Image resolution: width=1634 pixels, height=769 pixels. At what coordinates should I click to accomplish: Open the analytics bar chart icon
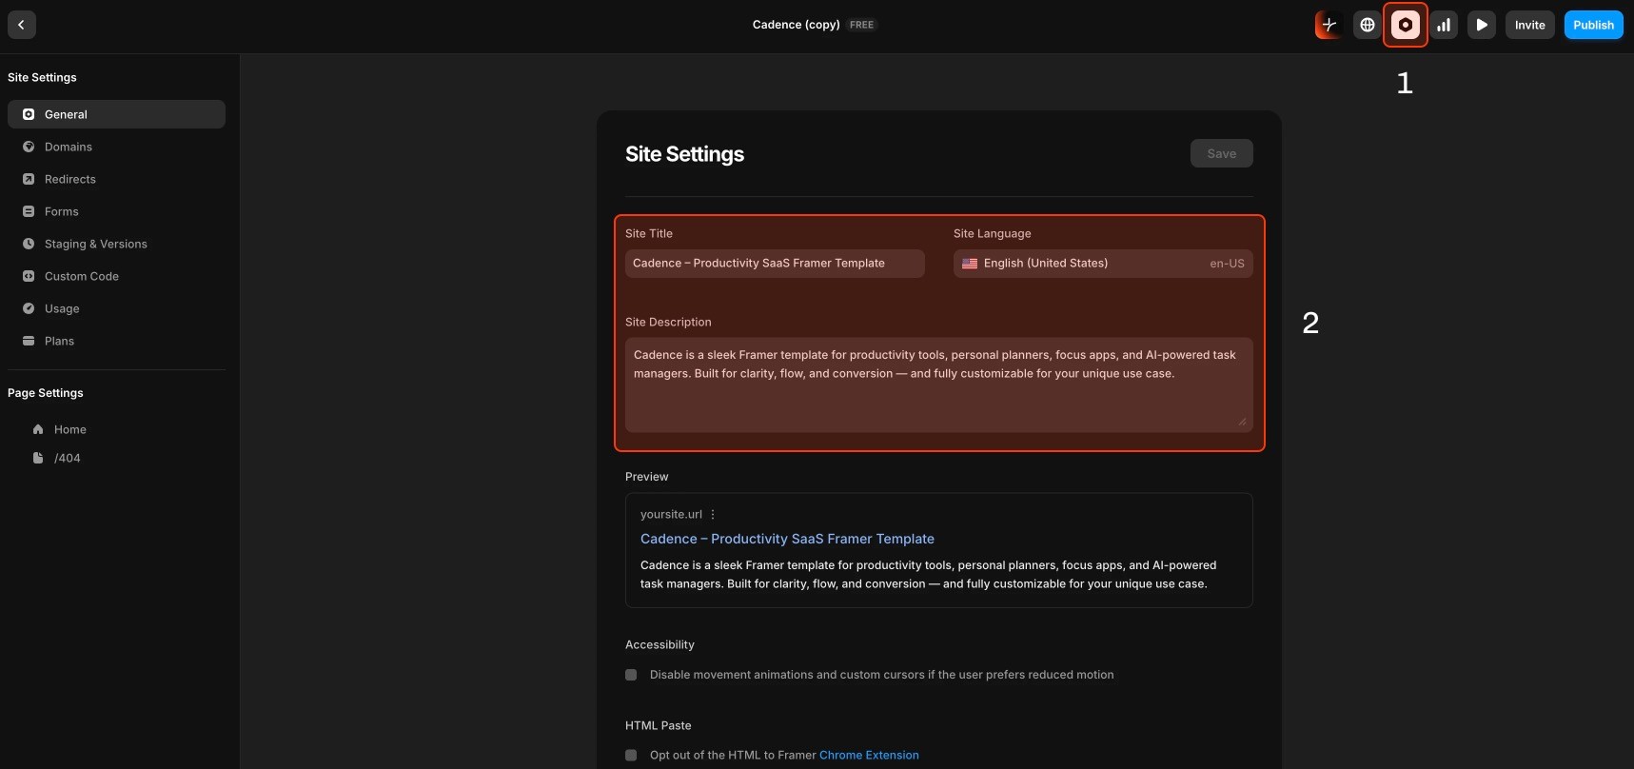point(1444,25)
